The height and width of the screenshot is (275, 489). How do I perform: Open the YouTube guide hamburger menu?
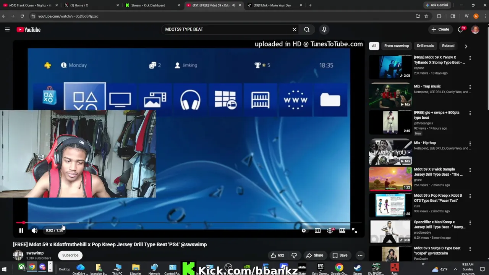pos(7,29)
